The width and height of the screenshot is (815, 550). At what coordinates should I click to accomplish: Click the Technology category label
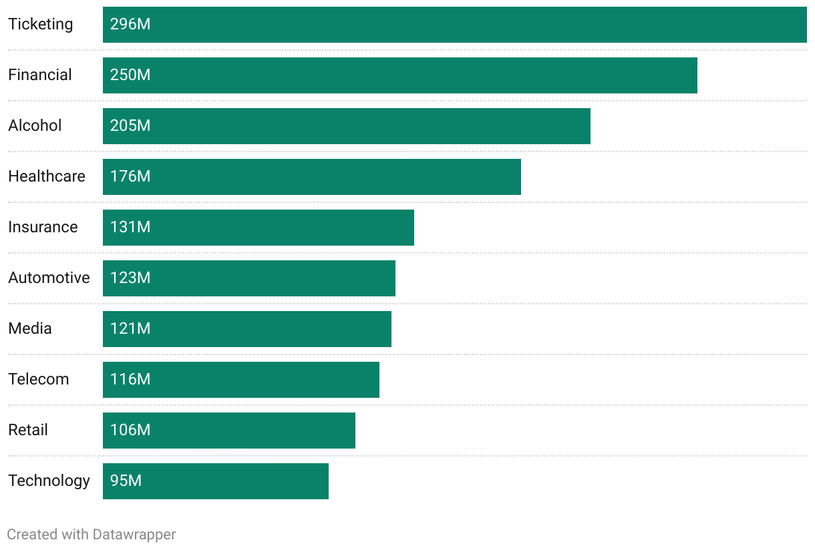click(x=49, y=481)
